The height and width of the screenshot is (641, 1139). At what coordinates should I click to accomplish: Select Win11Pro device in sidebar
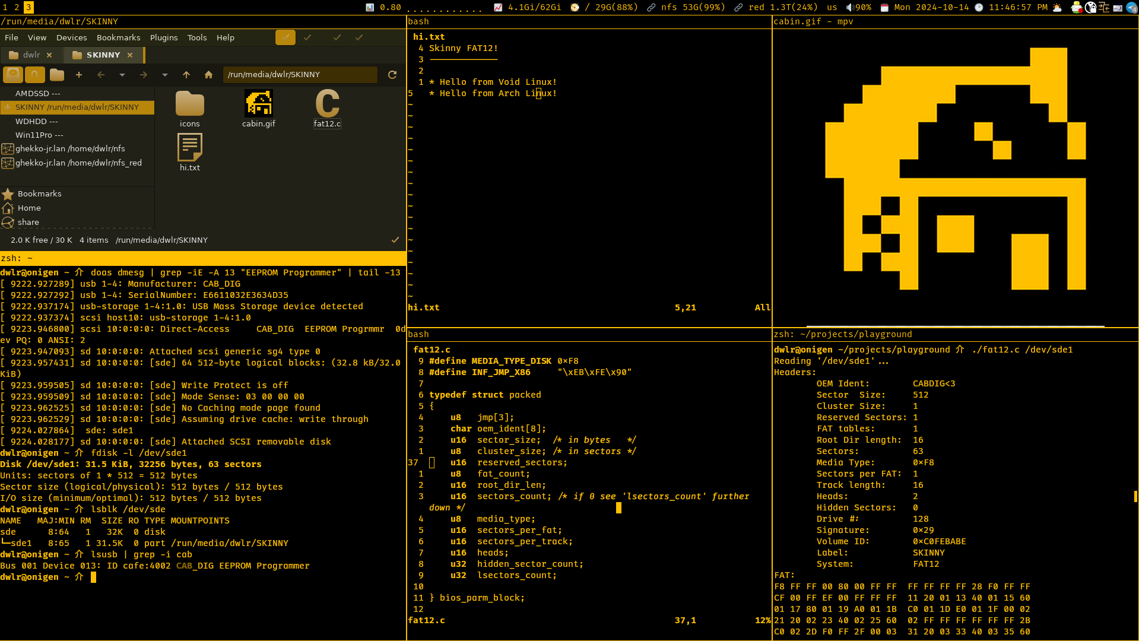[77, 135]
